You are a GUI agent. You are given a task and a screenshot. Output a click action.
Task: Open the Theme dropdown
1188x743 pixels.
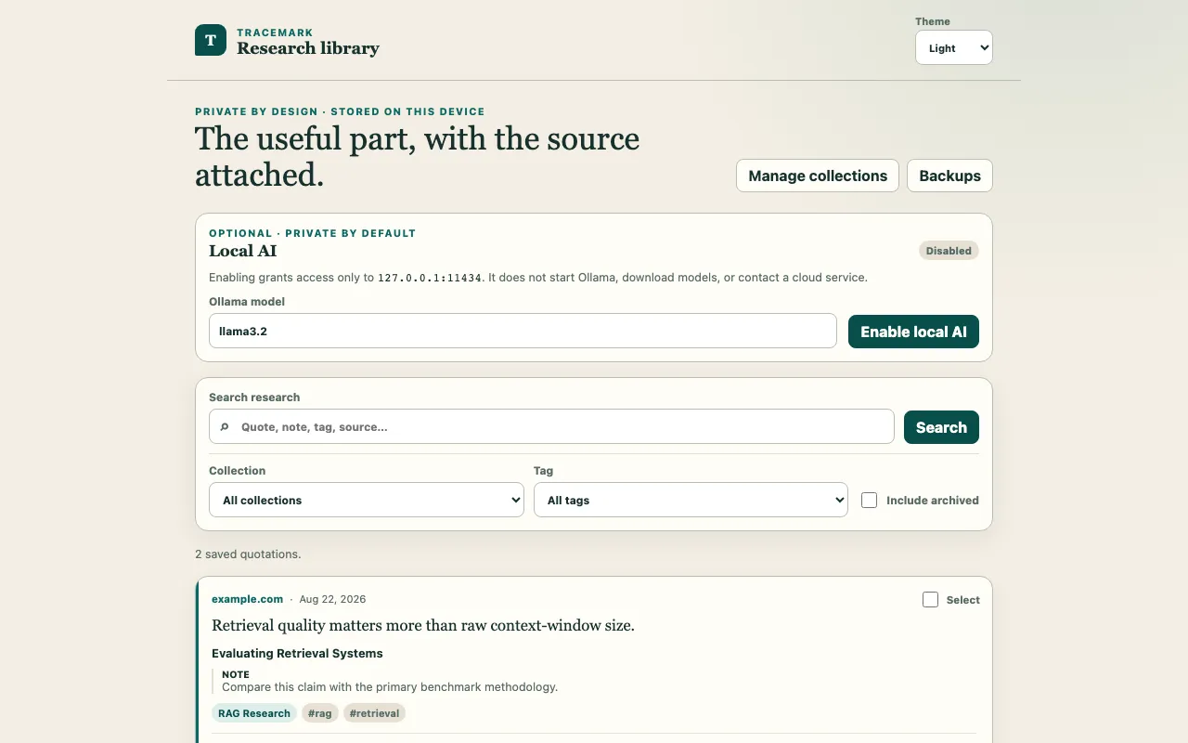954,48
